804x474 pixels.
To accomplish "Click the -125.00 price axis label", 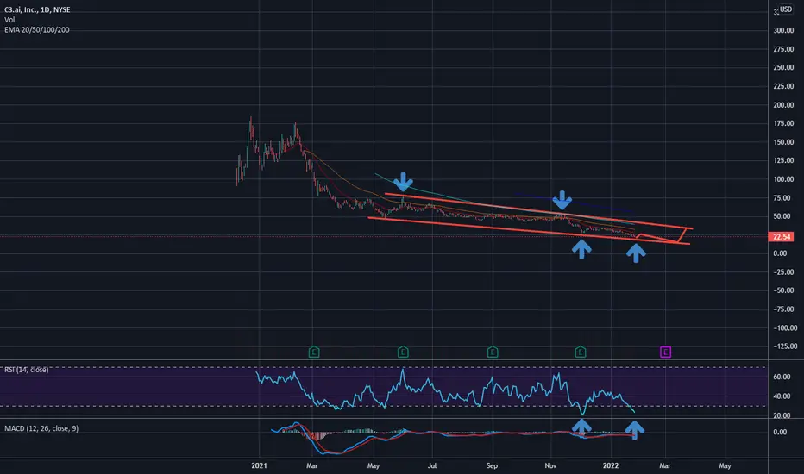I will coord(784,346).
